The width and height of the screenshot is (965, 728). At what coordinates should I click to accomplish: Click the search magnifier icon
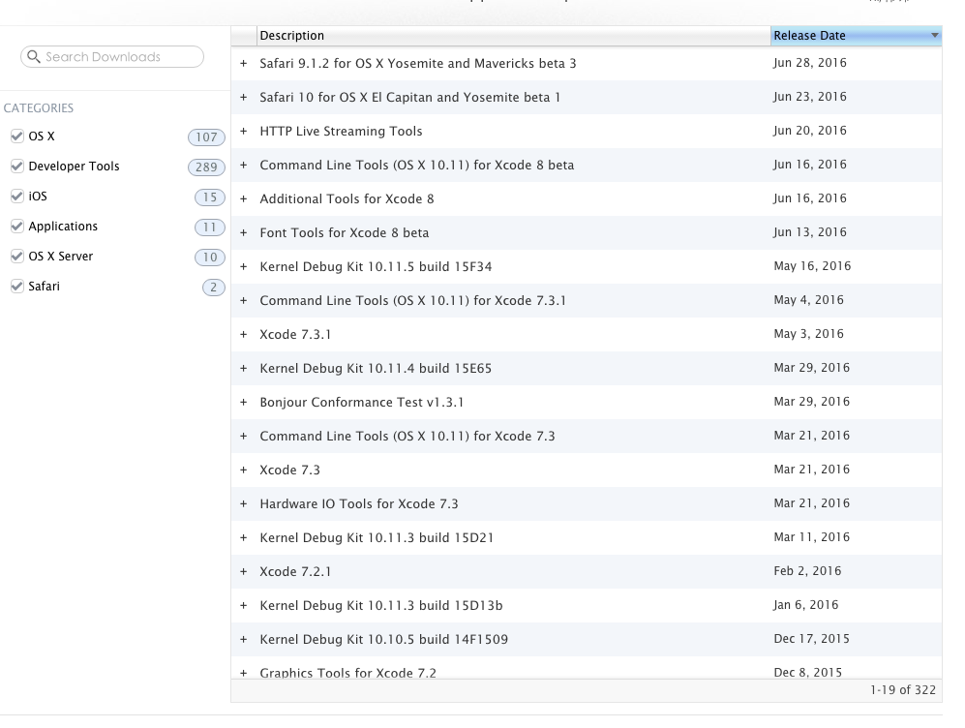(x=34, y=56)
